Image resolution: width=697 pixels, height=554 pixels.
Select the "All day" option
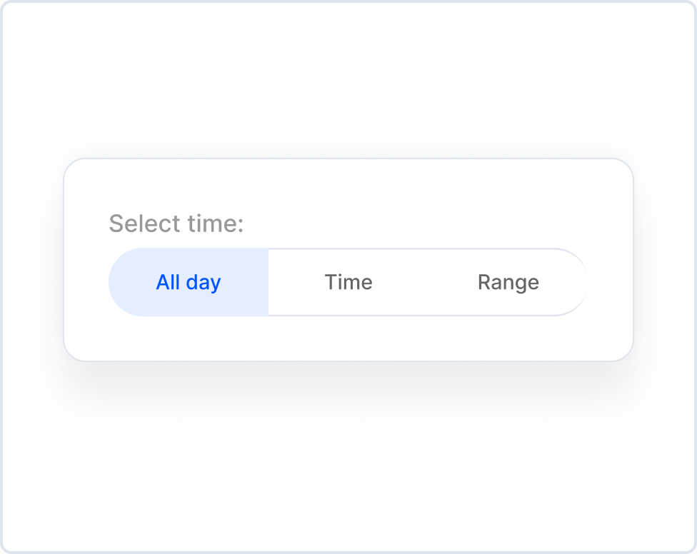[189, 282]
